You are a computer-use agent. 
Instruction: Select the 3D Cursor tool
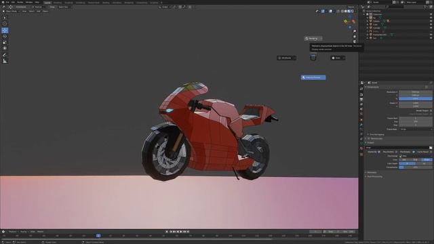5,24
